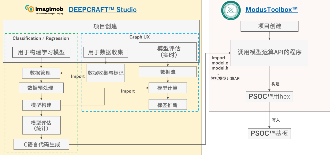Open the ModusToolbox™ link
330x155 pixels.
[271, 10]
